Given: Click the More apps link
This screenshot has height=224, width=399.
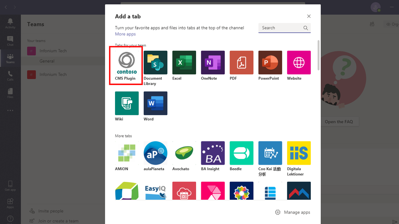Looking at the screenshot, I should [x=125, y=34].
